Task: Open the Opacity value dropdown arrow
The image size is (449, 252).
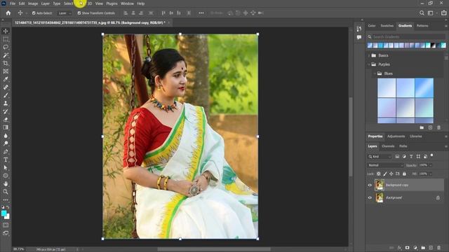Action: pyautogui.click(x=430, y=165)
